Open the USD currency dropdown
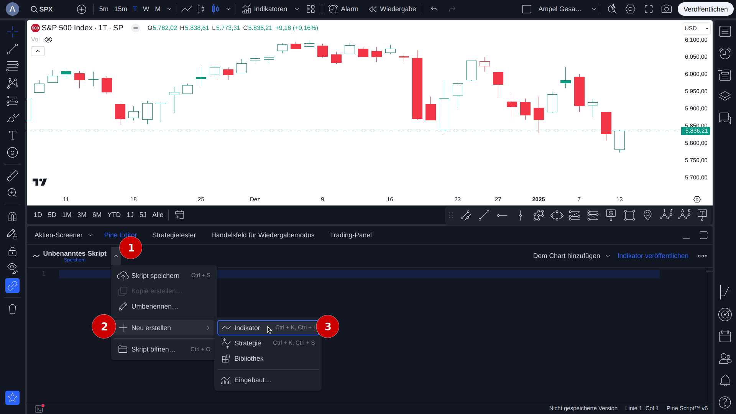The height and width of the screenshot is (414, 736). tap(697, 28)
